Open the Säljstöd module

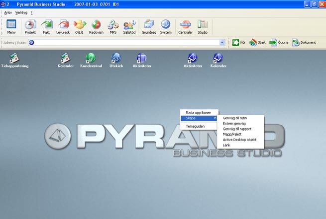point(129,27)
